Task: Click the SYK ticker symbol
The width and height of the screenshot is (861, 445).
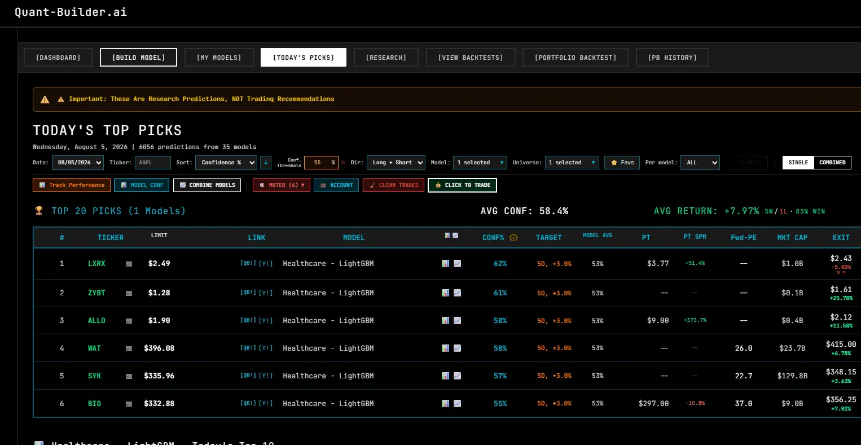Action: tap(94, 376)
